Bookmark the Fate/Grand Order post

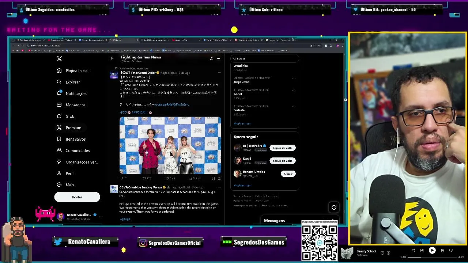(x=213, y=178)
